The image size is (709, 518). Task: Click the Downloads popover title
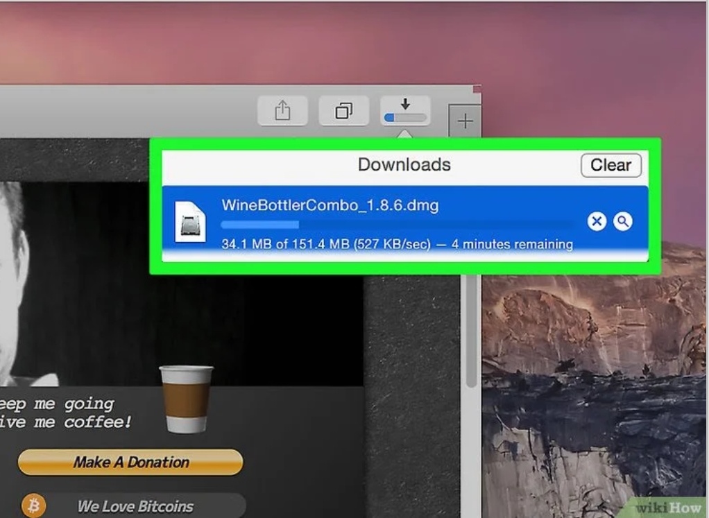click(404, 164)
